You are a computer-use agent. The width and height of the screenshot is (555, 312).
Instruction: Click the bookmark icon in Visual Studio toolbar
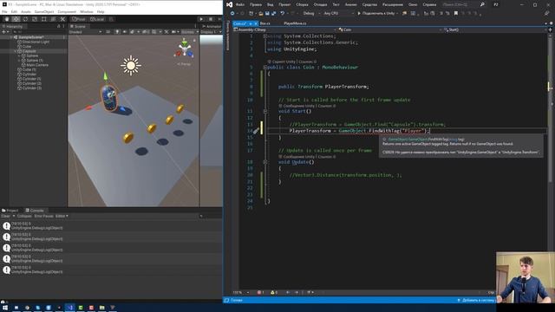(456, 14)
